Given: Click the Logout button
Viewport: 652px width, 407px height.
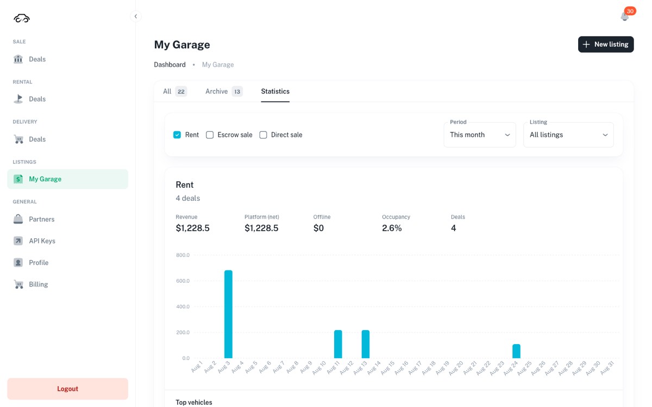Looking at the screenshot, I should 68,389.
